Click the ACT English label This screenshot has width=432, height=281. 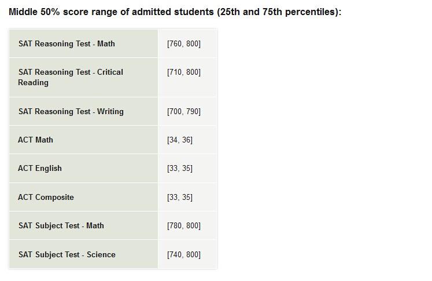tap(40, 169)
